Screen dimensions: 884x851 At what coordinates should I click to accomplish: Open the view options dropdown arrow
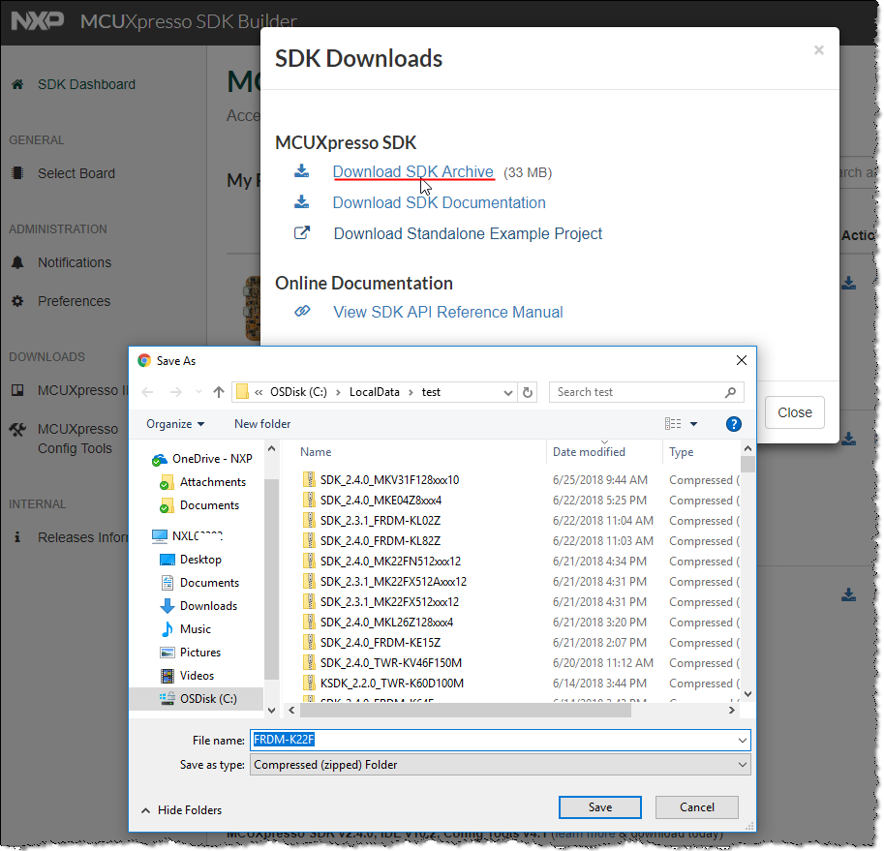tap(694, 424)
